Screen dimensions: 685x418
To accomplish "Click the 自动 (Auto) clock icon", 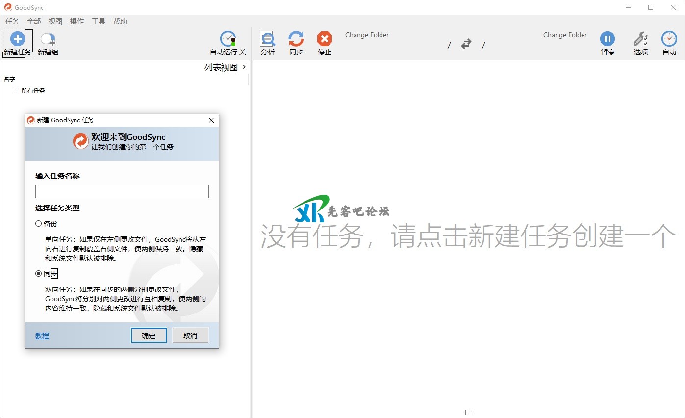I will (669, 39).
